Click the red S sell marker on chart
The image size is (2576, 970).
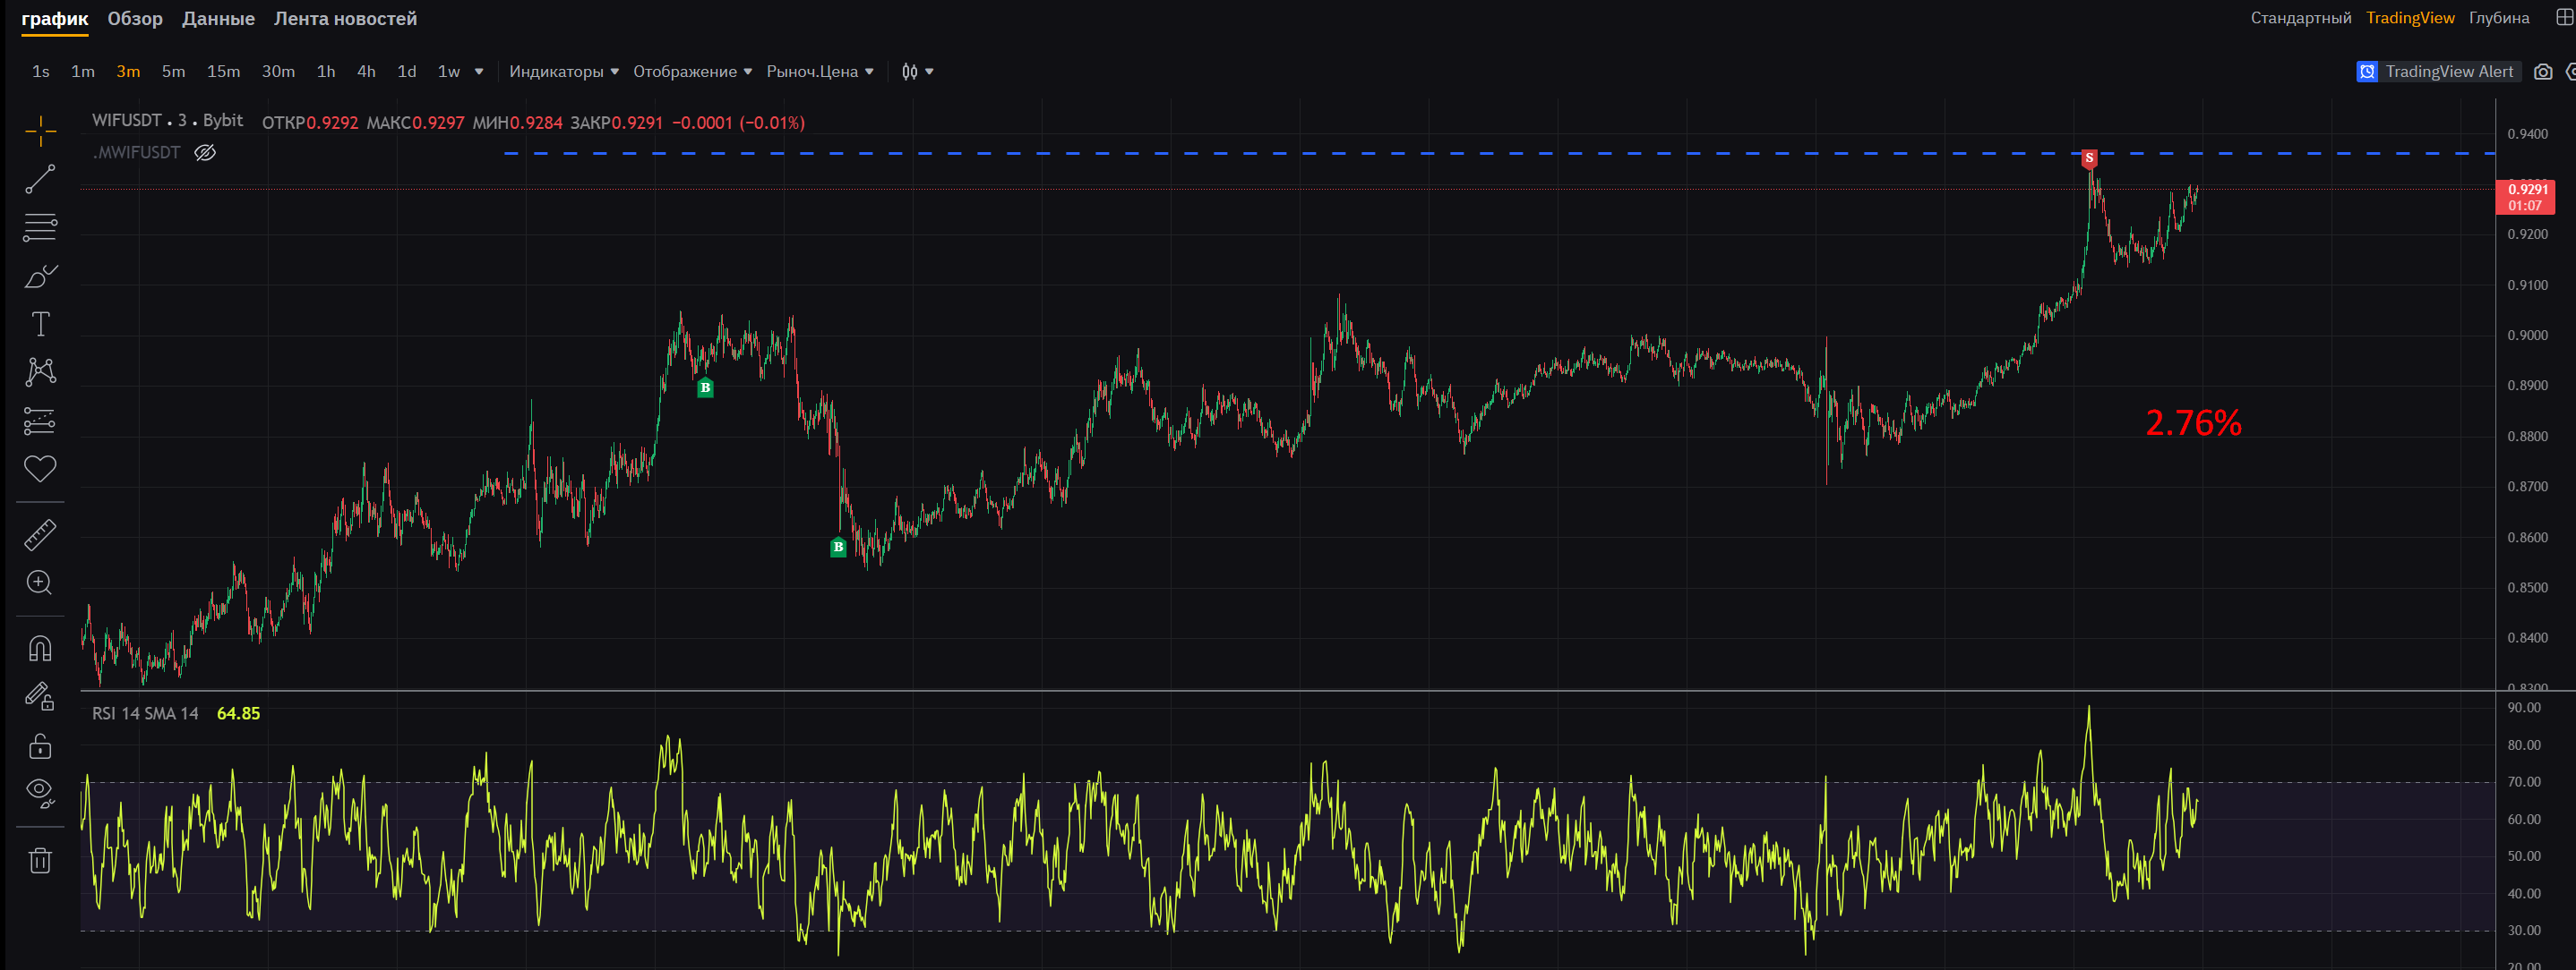pyautogui.click(x=2089, y=157)
